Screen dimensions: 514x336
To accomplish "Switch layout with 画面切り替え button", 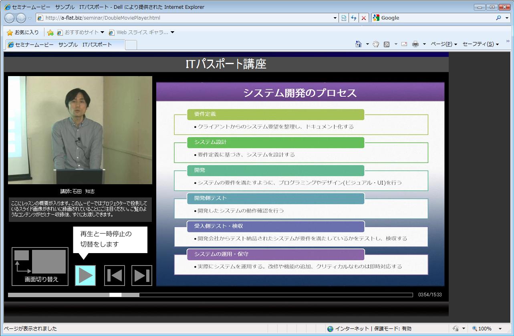I will (x=40, y=266).
